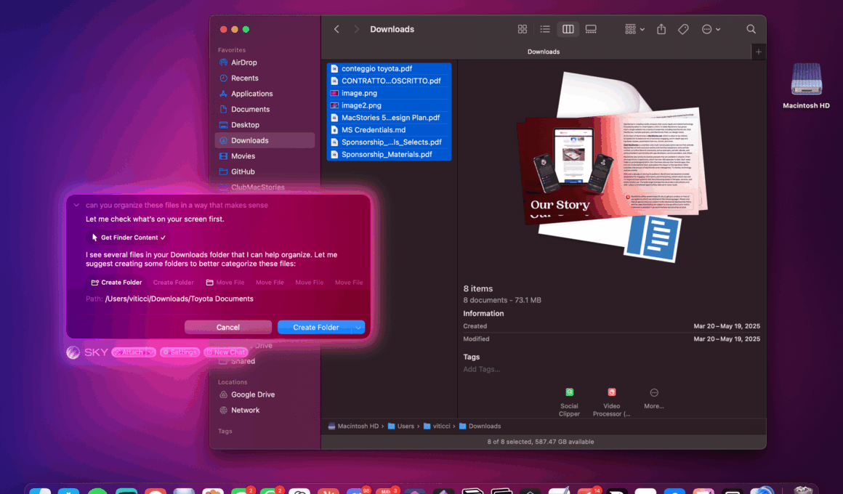This screenshot has width=843, height=494.
Task: Click the Finder forward arrow
Action: tap(356, 29)
